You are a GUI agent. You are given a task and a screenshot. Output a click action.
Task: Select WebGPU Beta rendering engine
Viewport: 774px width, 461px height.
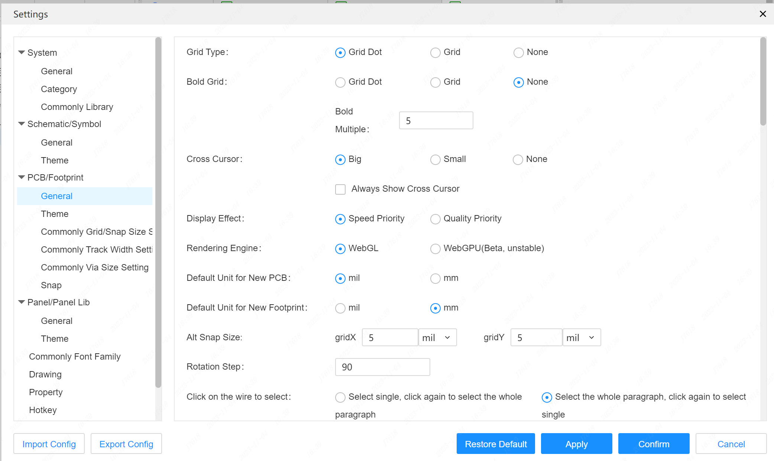point(436,249)
